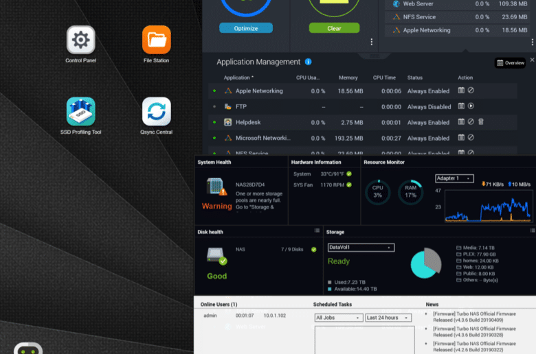Click the 'Available:14.40 TB' legend entry
536x354 pixels.
coord(352,289)
